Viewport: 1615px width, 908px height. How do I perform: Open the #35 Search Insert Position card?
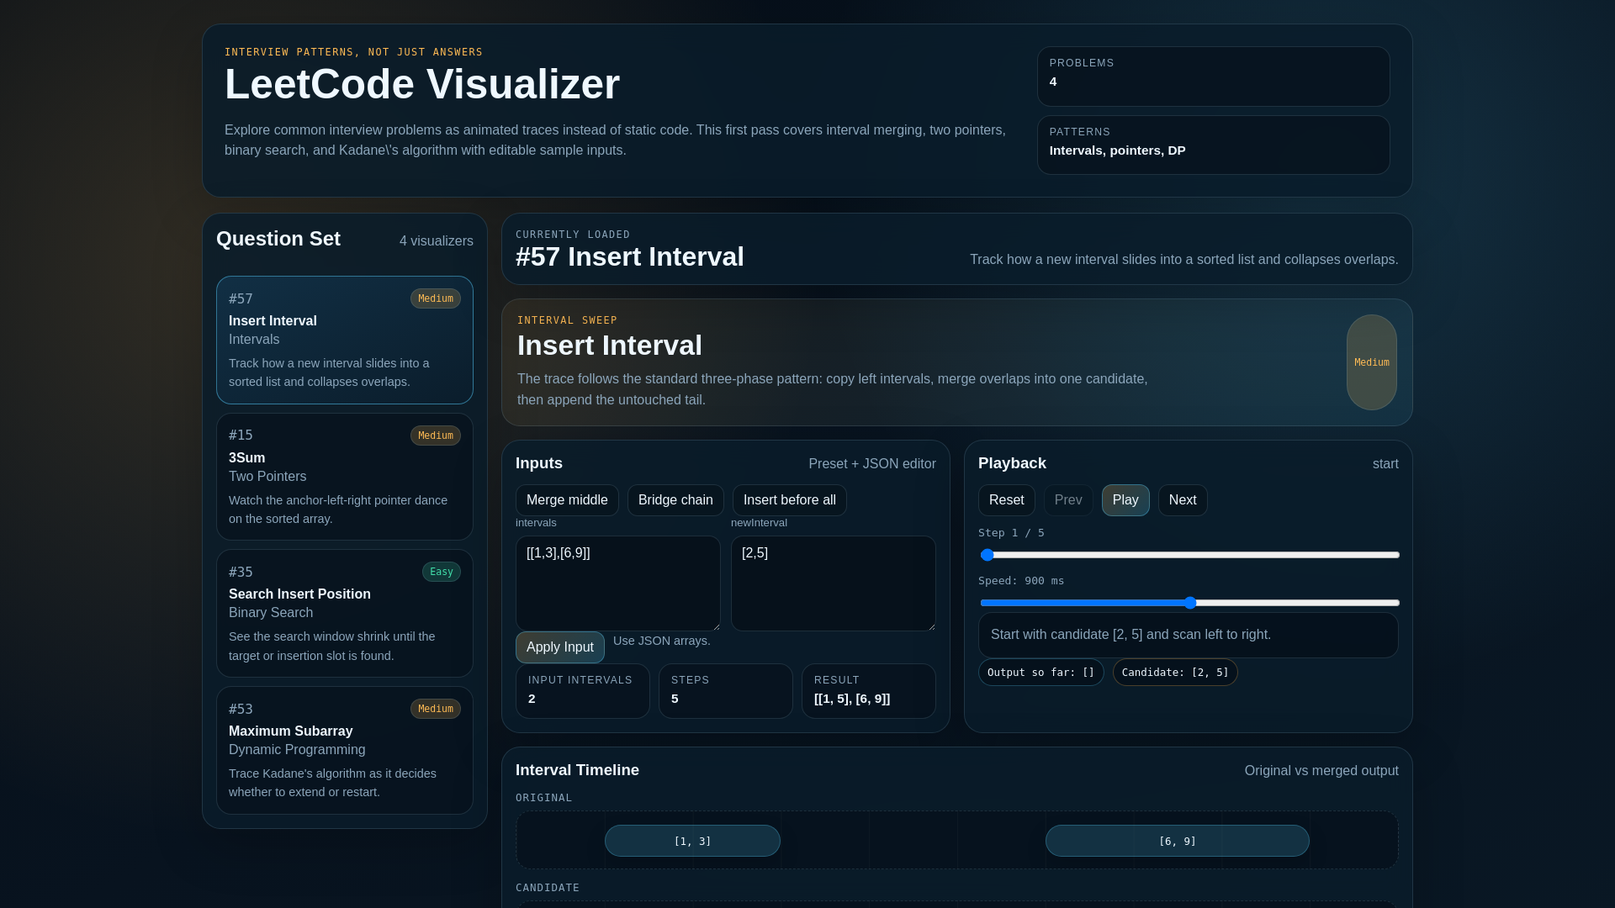(345, 613)
